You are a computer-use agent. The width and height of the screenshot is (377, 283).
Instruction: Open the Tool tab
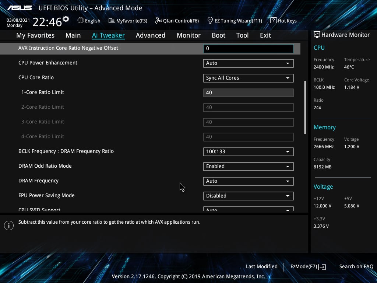point(242,35)
